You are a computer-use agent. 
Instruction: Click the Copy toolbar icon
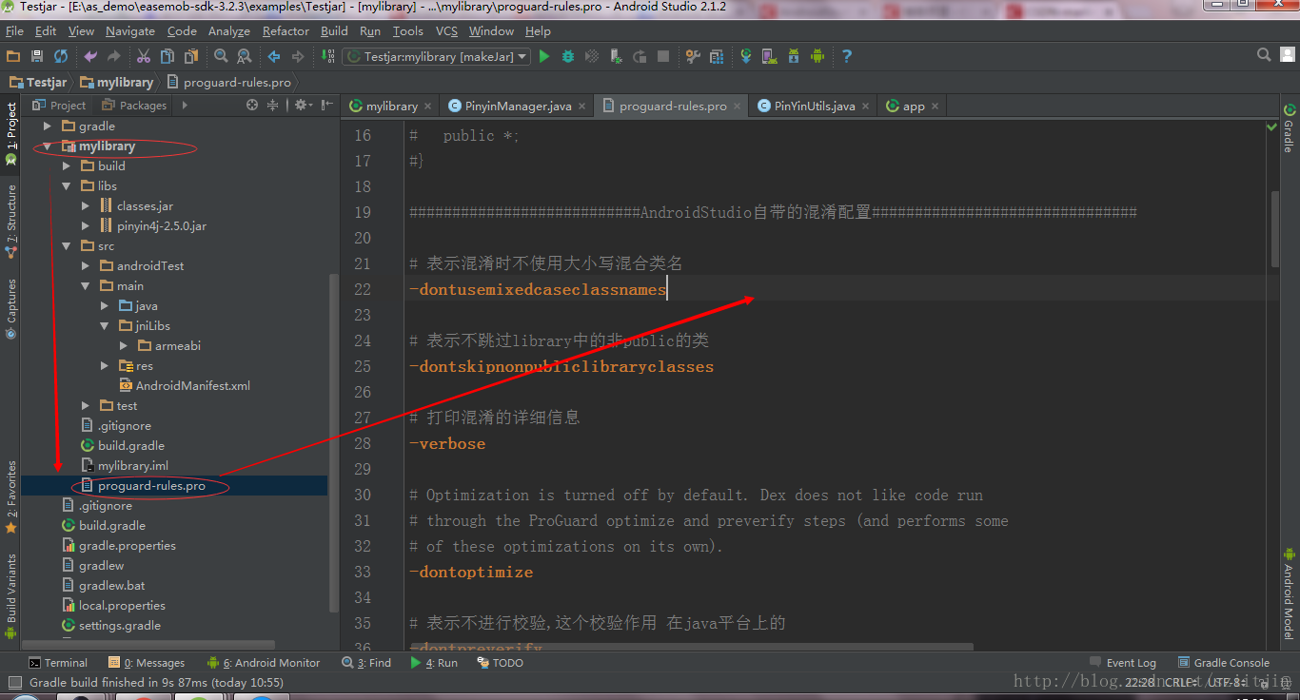pyautogui.click(x=167, y=56)
